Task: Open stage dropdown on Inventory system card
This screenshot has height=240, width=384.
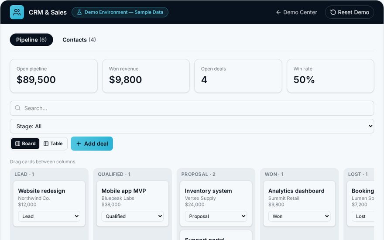Action: [216, 216]
